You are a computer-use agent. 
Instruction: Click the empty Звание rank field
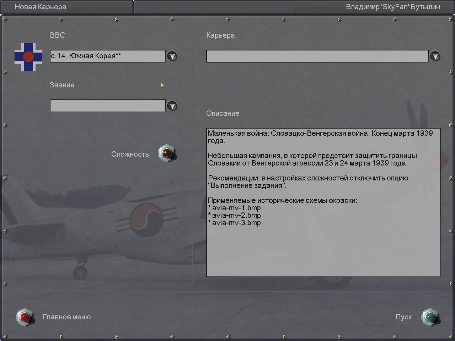[108, 106]
